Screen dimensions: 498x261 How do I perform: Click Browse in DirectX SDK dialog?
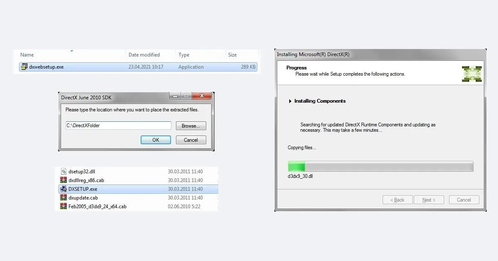[191, 126]
